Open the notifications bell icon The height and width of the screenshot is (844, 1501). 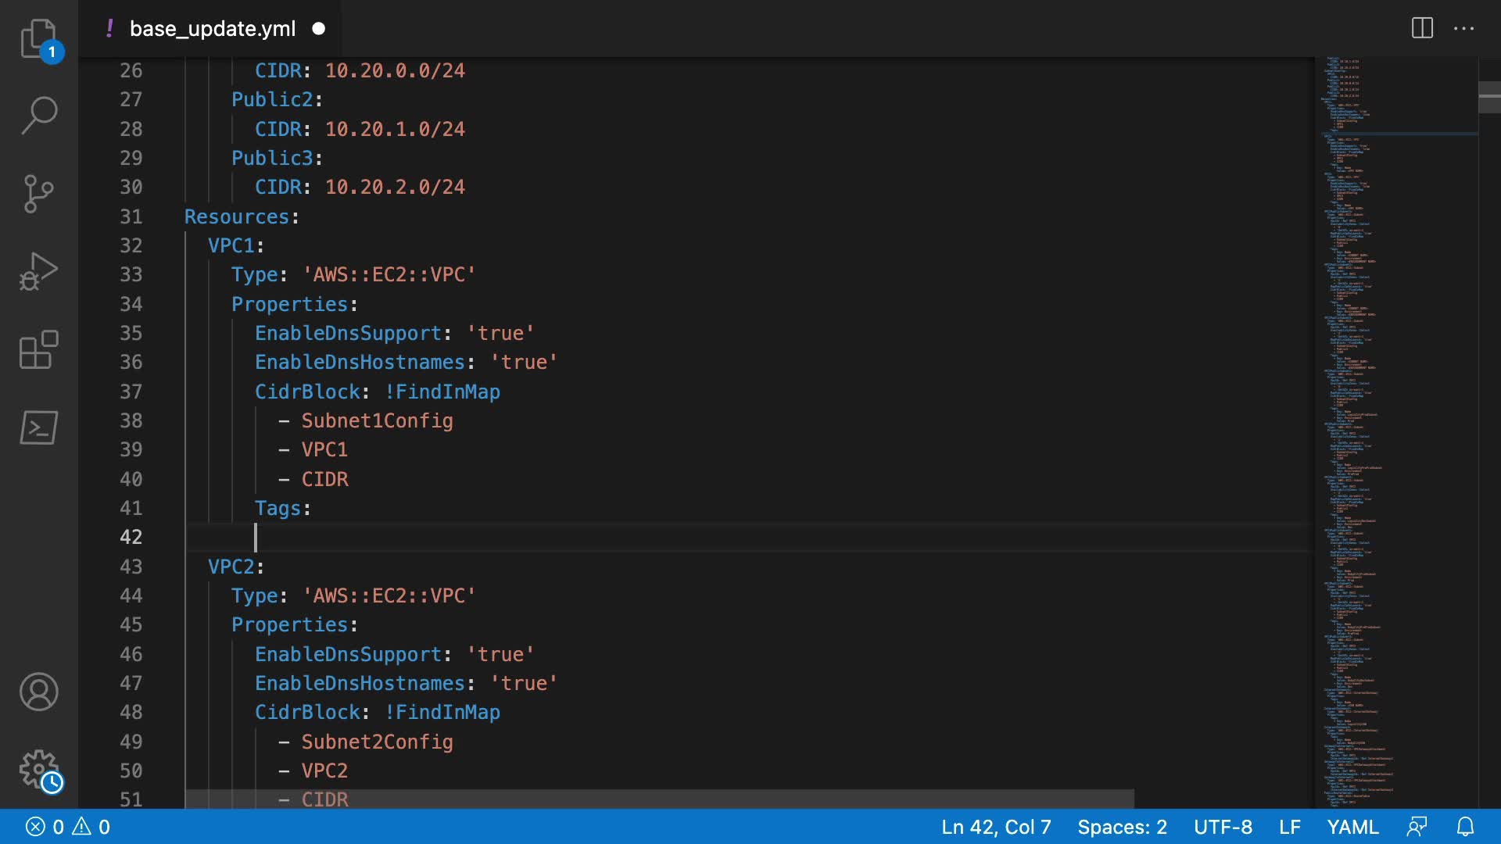[1466, 827]
